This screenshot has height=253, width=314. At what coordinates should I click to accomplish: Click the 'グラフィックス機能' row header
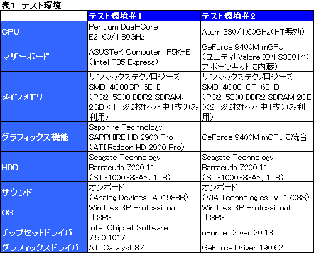pos(44,137)
